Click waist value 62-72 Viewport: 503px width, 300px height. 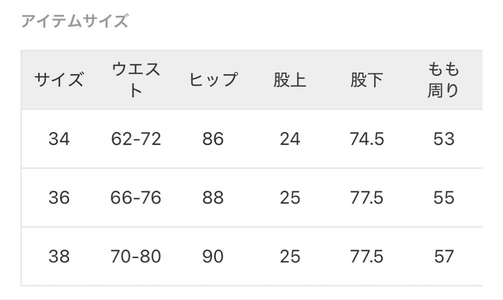[x=136, y=139]
